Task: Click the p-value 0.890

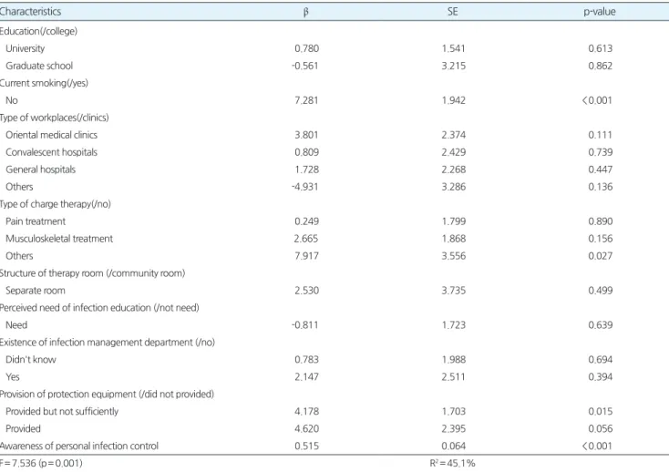Action: pyautogui.click(x=601, y=221)
